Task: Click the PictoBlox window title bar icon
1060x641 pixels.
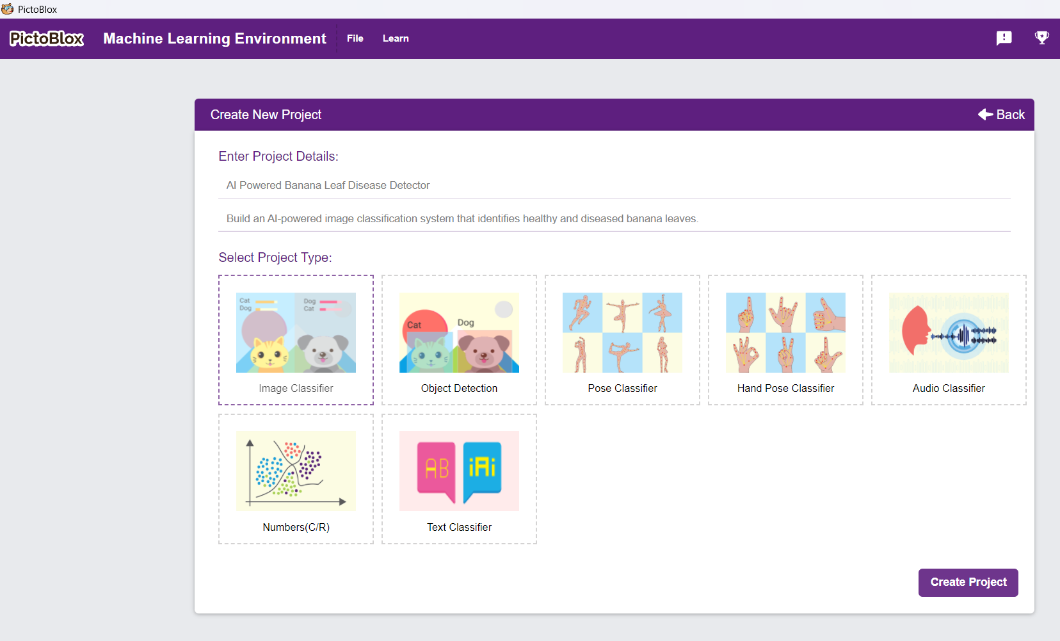Action: pyautogui.click(x=8, y=9)
